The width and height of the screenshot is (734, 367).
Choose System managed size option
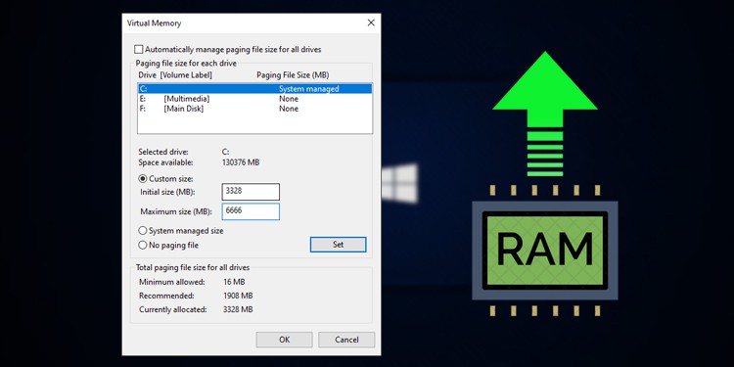[x=142, y=231]
